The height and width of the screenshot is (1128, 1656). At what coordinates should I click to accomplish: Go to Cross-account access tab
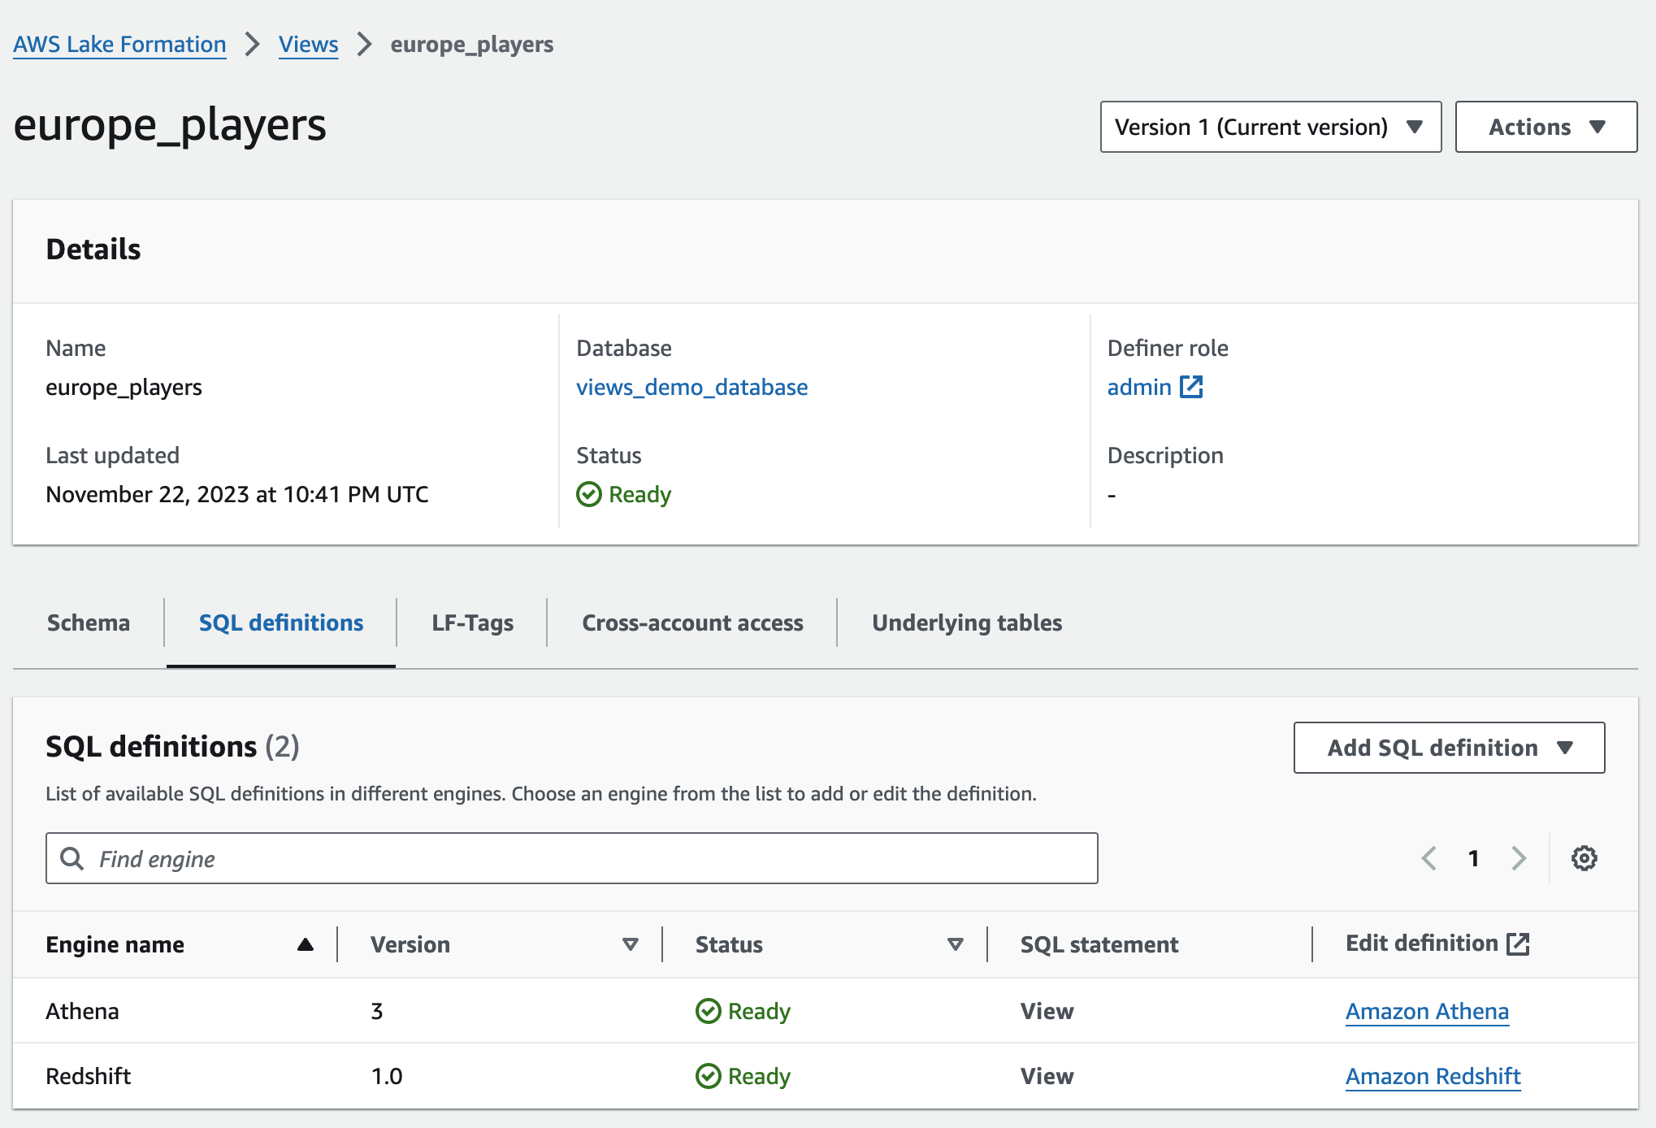pos(692,623)
